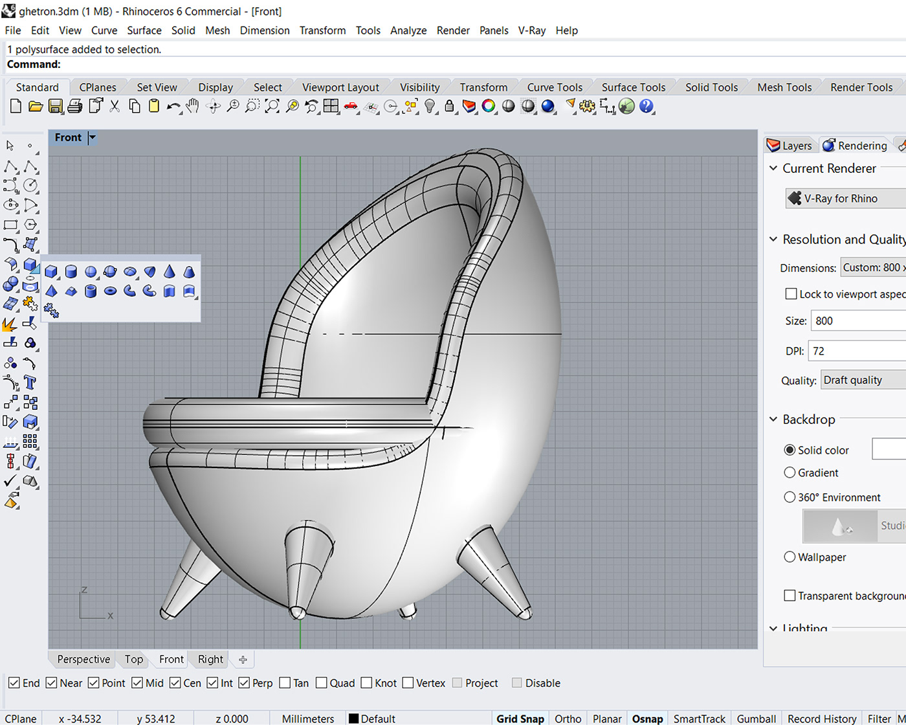Viewport: 906px width, 725px height.
Task: Click the V-Ray render blue sphere icon
Action: click(x=548, y=106)
